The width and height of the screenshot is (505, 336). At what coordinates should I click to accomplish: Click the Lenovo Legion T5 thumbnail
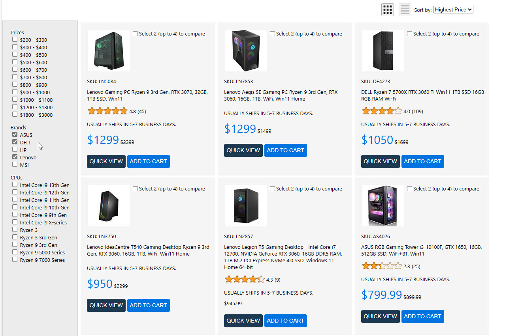[x=246, y=205]
